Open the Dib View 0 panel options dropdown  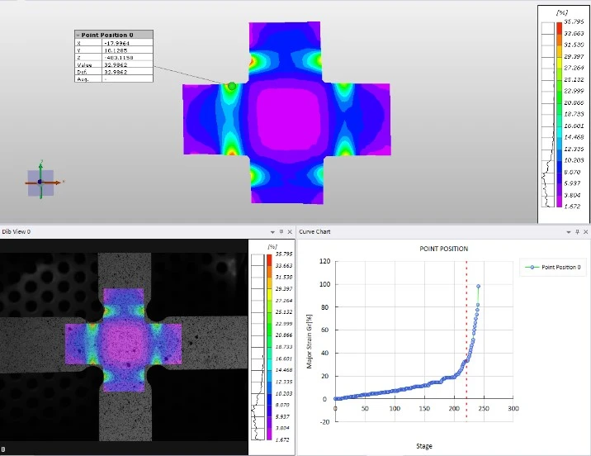click(272, 232)
